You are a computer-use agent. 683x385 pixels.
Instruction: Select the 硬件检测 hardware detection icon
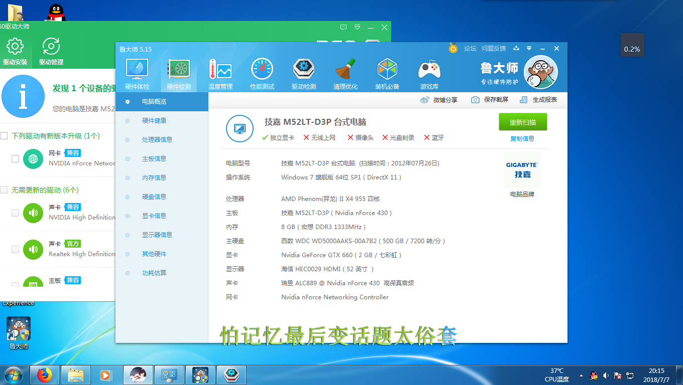click(x=179, y=74)
